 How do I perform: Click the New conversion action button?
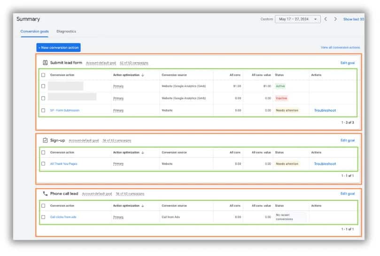(x=58, y=48)
